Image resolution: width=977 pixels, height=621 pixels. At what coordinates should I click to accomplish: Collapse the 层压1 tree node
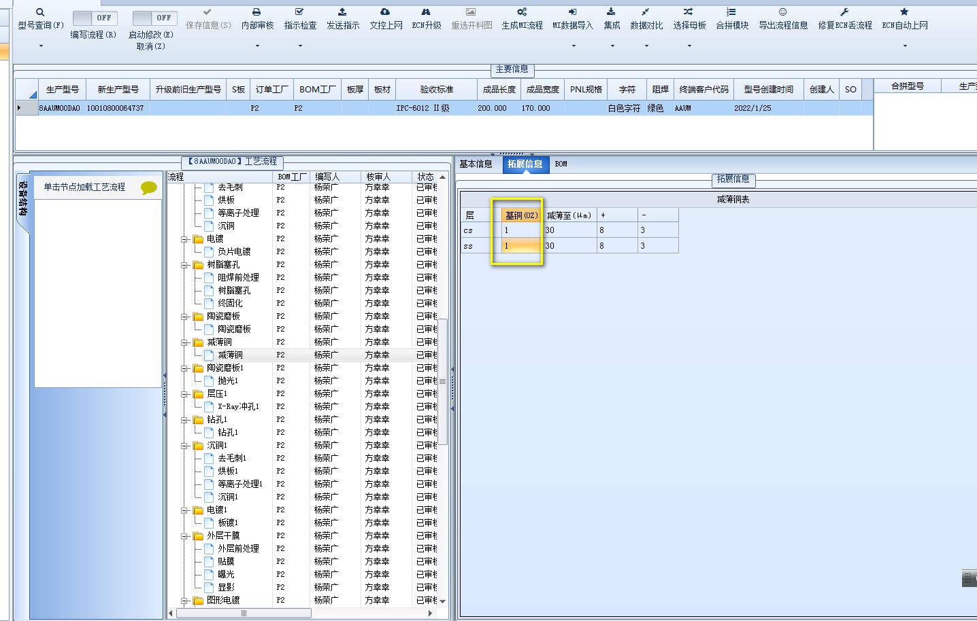184,394
